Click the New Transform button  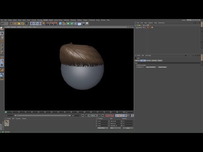pyautogui.click(x=151, y=67)
